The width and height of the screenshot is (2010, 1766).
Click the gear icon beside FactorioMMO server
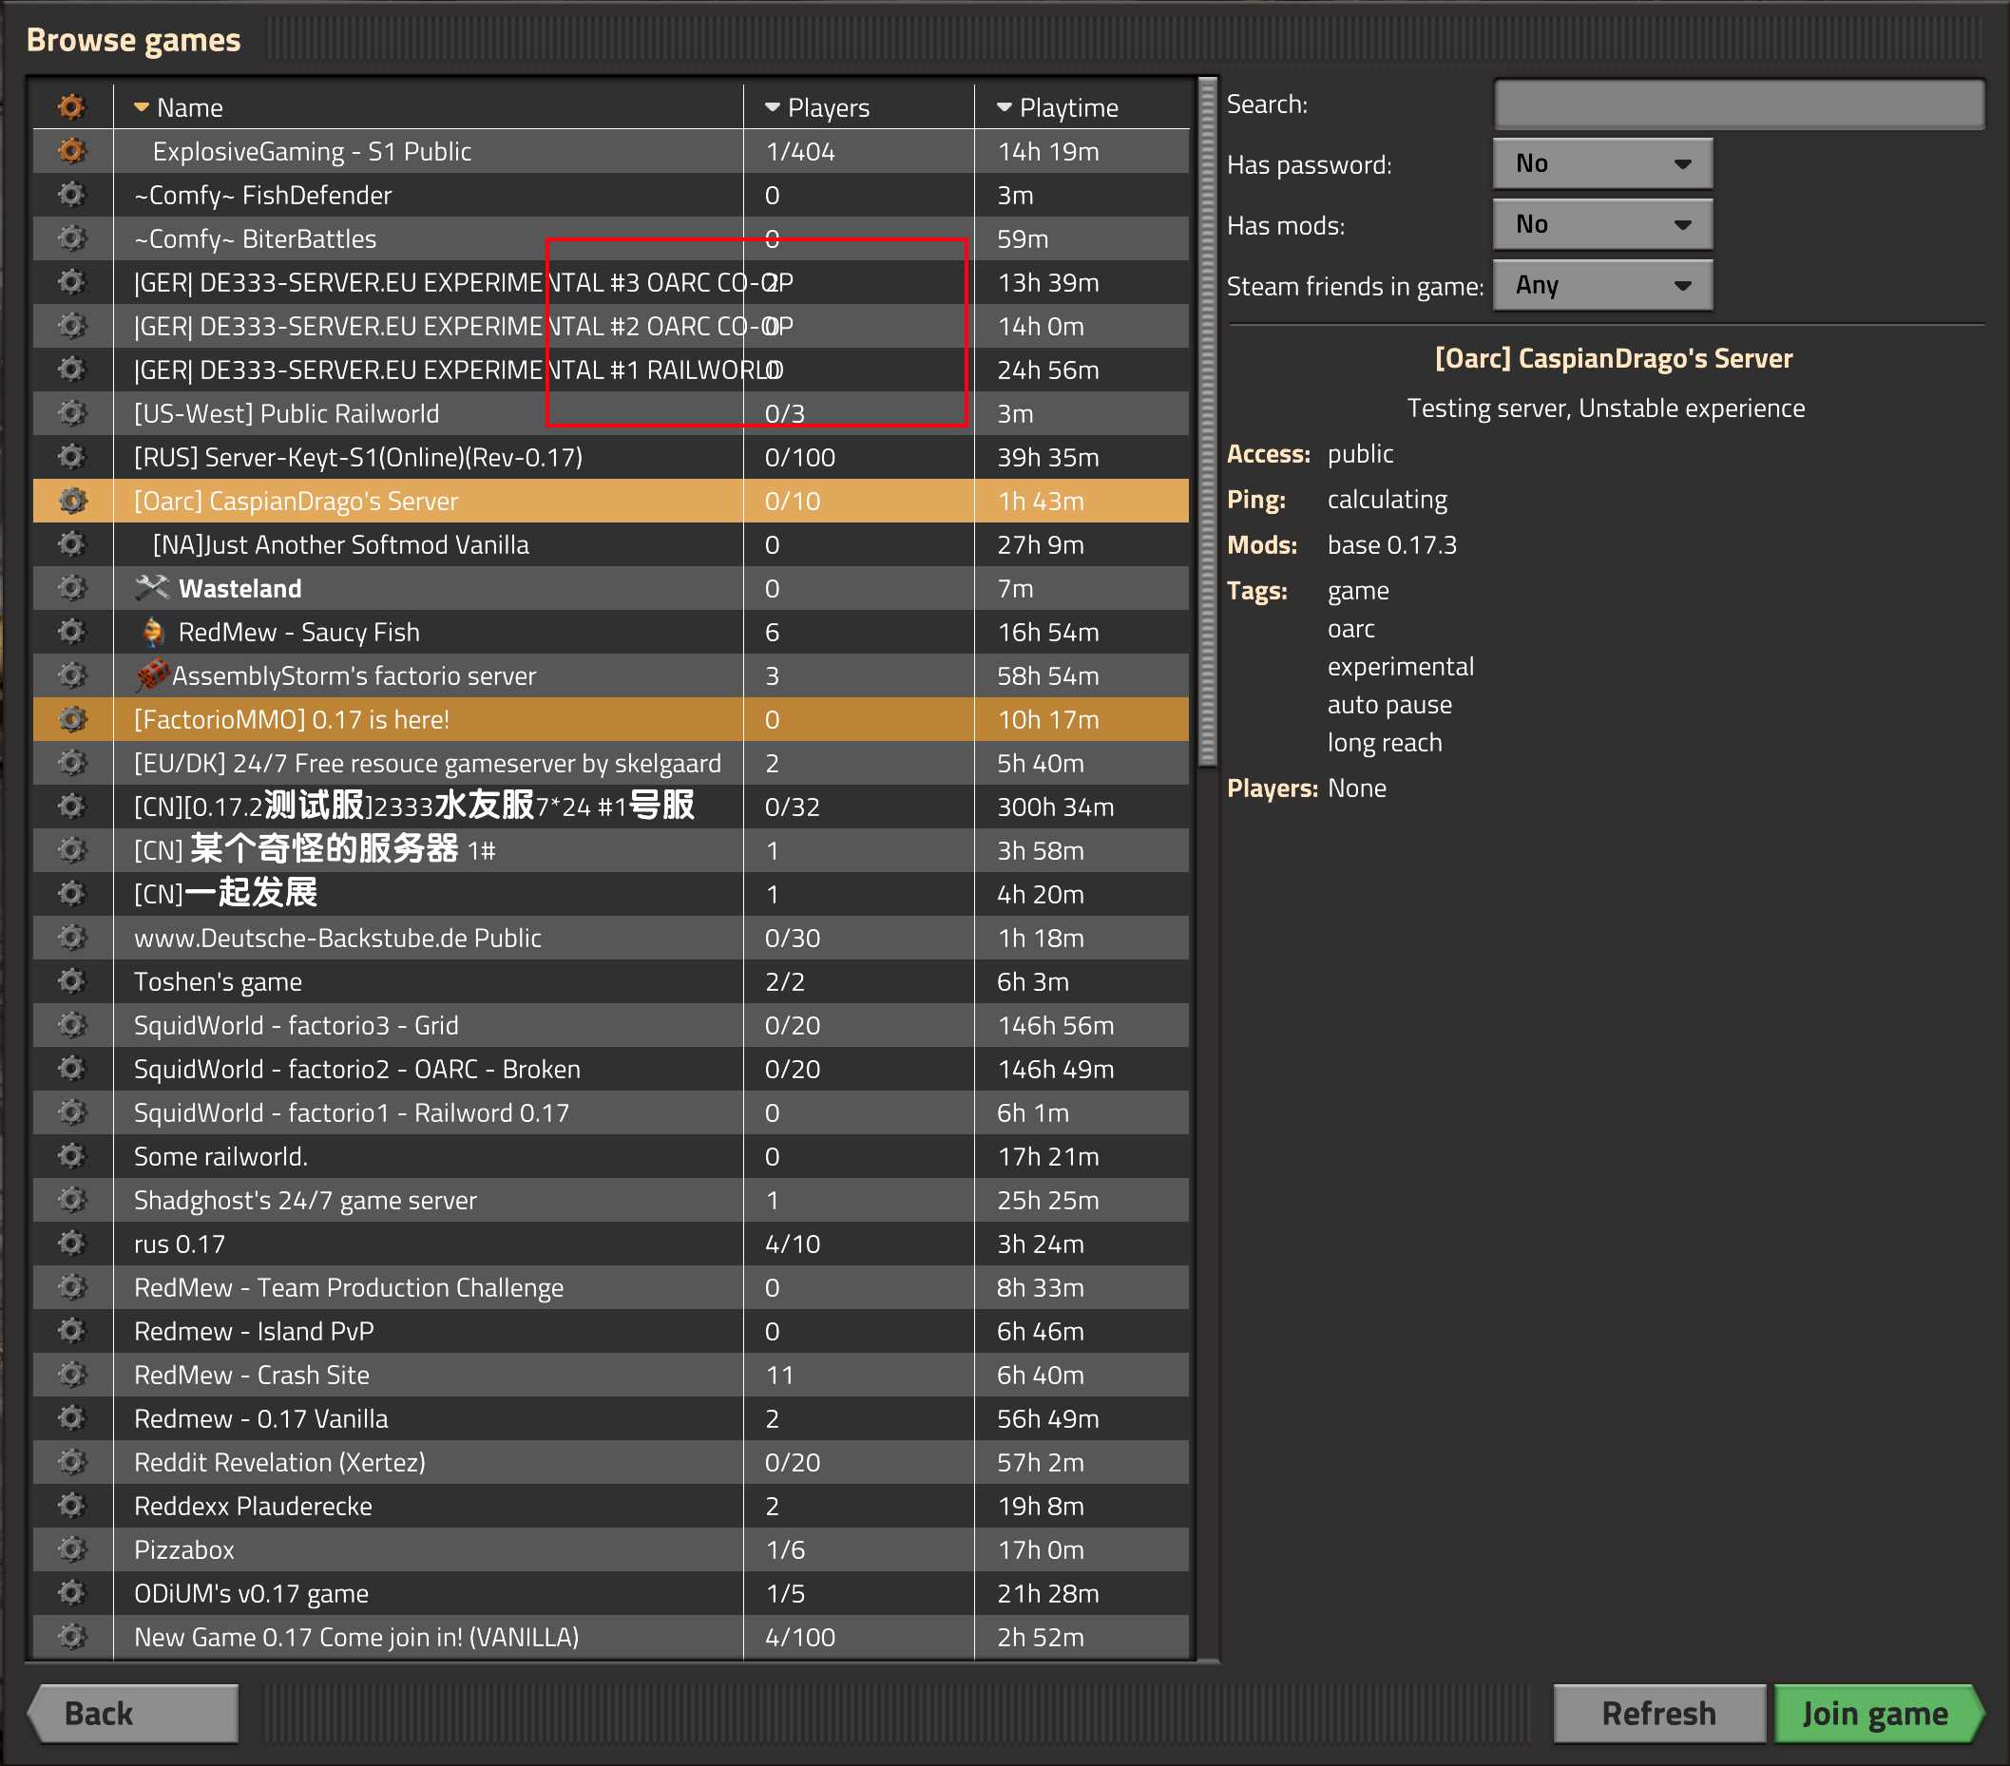[72, 719]
